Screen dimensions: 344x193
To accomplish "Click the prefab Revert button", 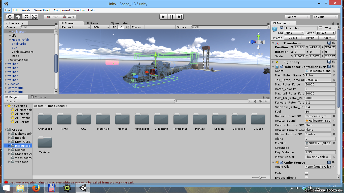I will (310, 38).
